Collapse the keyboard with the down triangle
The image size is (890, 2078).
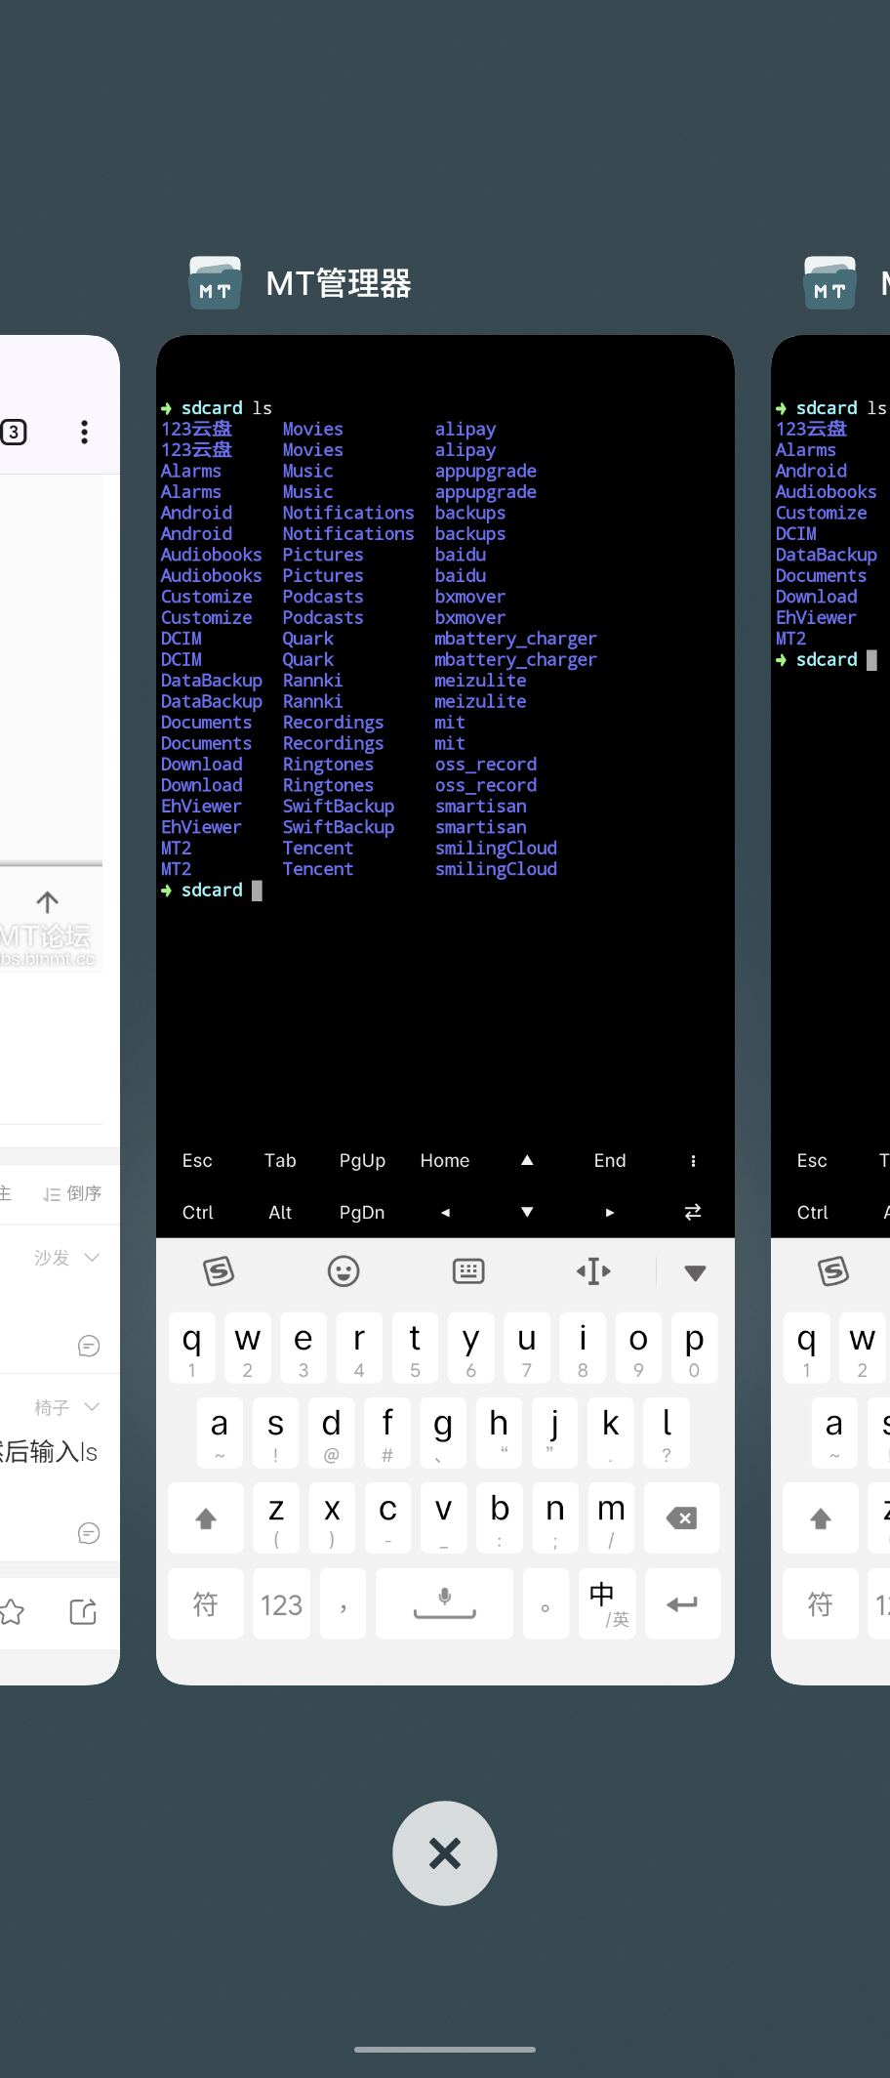(695, 1272)
